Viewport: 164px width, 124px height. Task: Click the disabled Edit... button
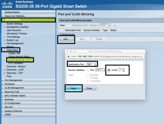[x=83, y=39]
